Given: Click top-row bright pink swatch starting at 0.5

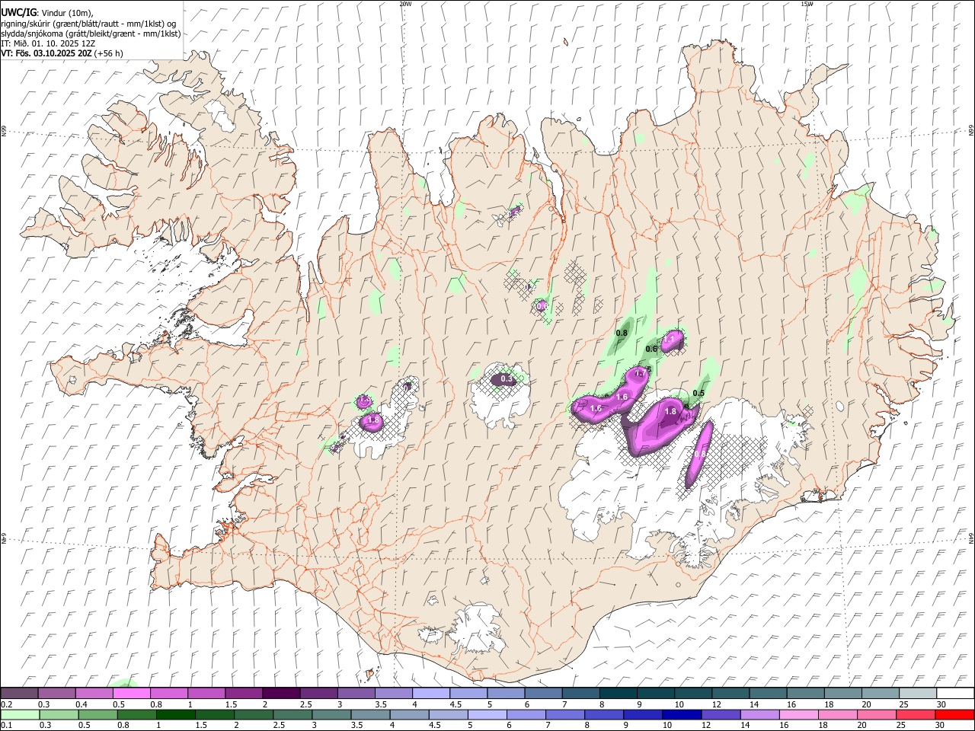Looking at the screenshot, I should coord(131,693).
